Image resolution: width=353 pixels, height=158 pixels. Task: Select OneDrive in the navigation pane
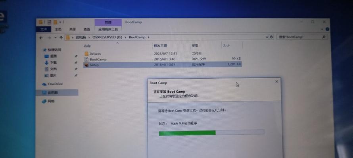click(x=52, y=84)
